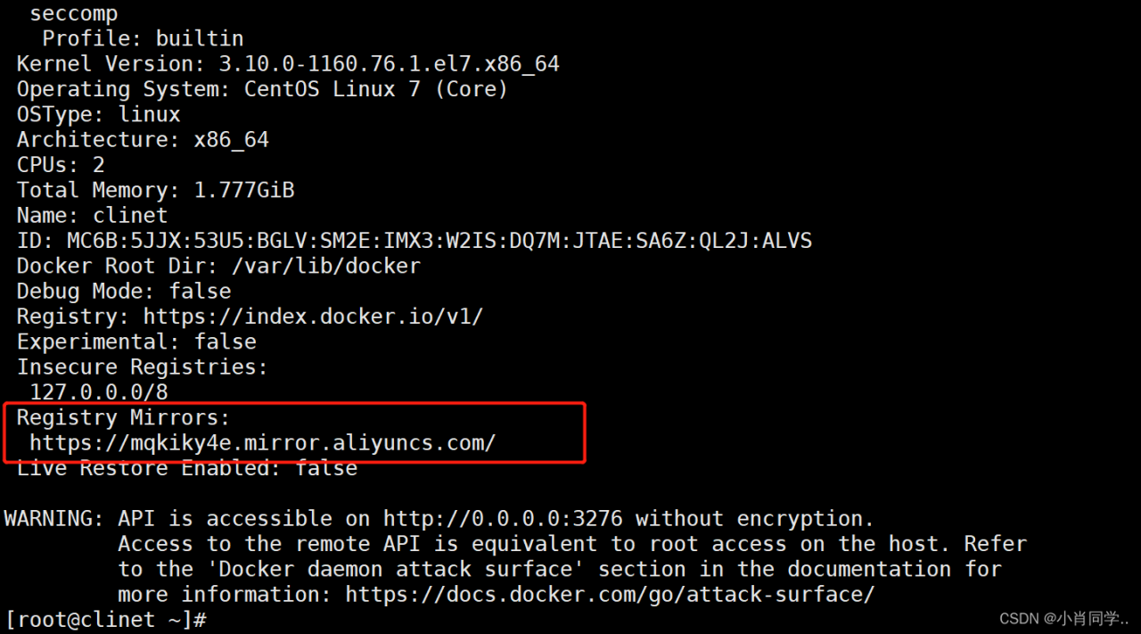Click the seccomp Profile builtin line
Viewport: 1141px width, 634px height.
tap(143, 38)
